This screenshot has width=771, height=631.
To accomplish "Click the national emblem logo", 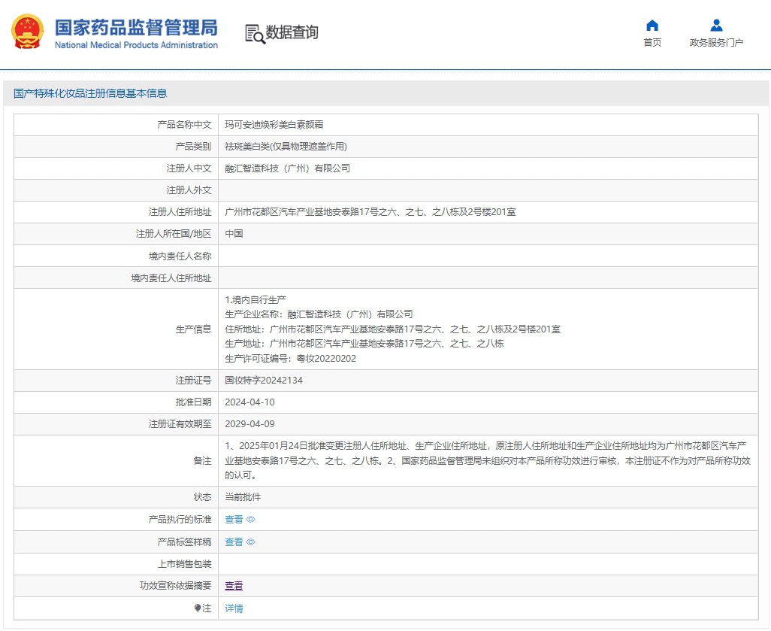I will 28,32.
